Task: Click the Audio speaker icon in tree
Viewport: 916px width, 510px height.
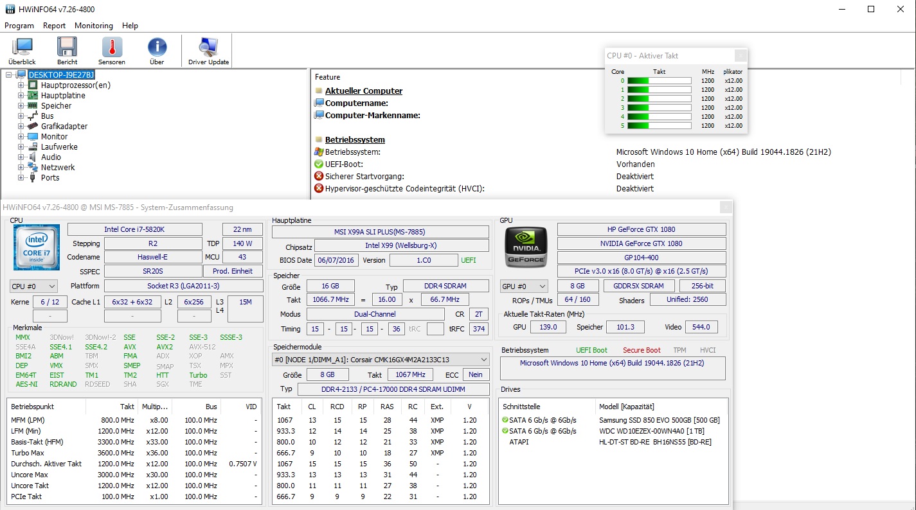Action: [x=33, y=157]
